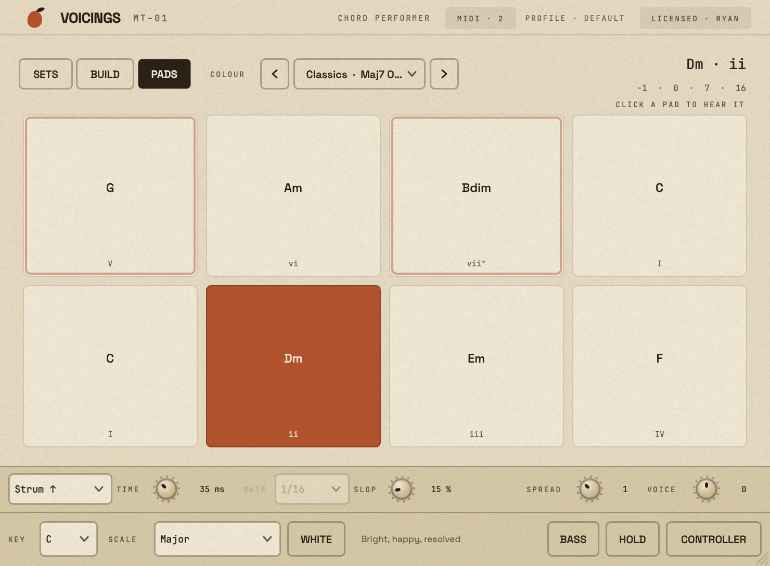Click the TIME knob
770x566 pixels.
click(x=166, y=489)
